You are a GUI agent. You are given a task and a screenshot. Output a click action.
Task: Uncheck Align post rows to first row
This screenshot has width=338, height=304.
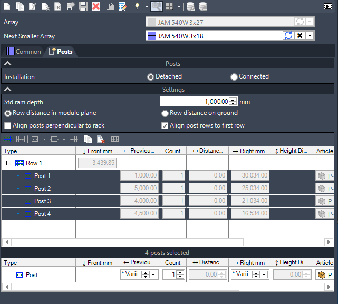tap(203, 125)
